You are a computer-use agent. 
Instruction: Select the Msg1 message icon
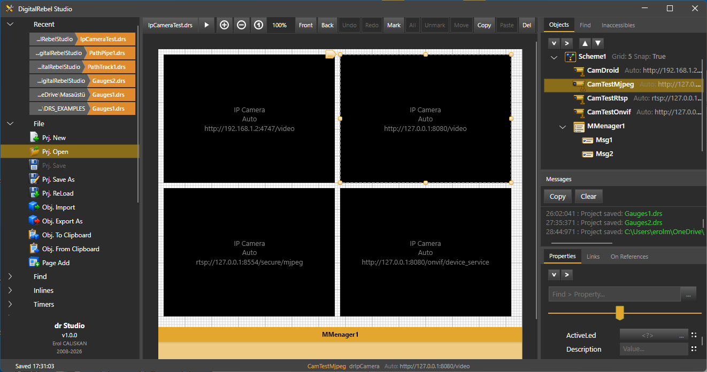coord(587,140)
